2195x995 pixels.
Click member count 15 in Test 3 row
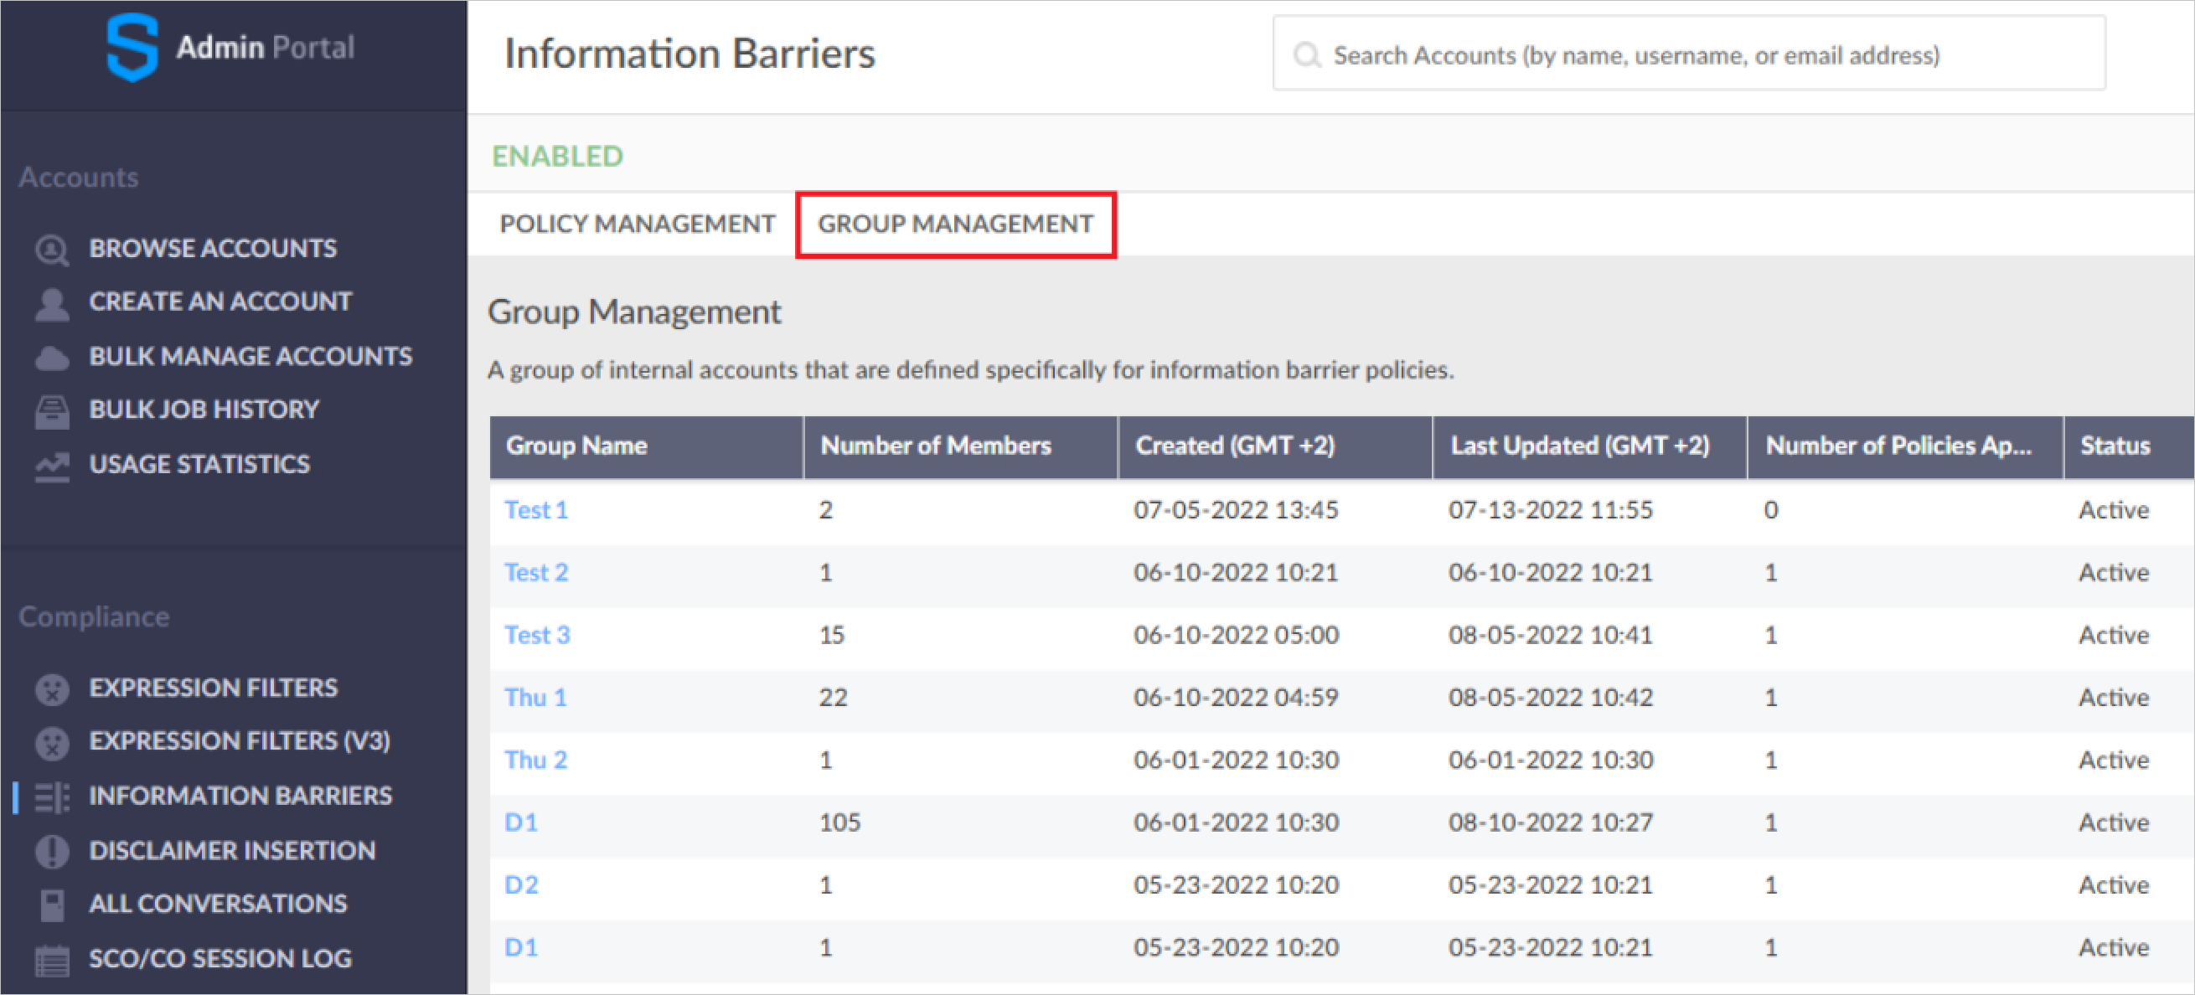832,636
